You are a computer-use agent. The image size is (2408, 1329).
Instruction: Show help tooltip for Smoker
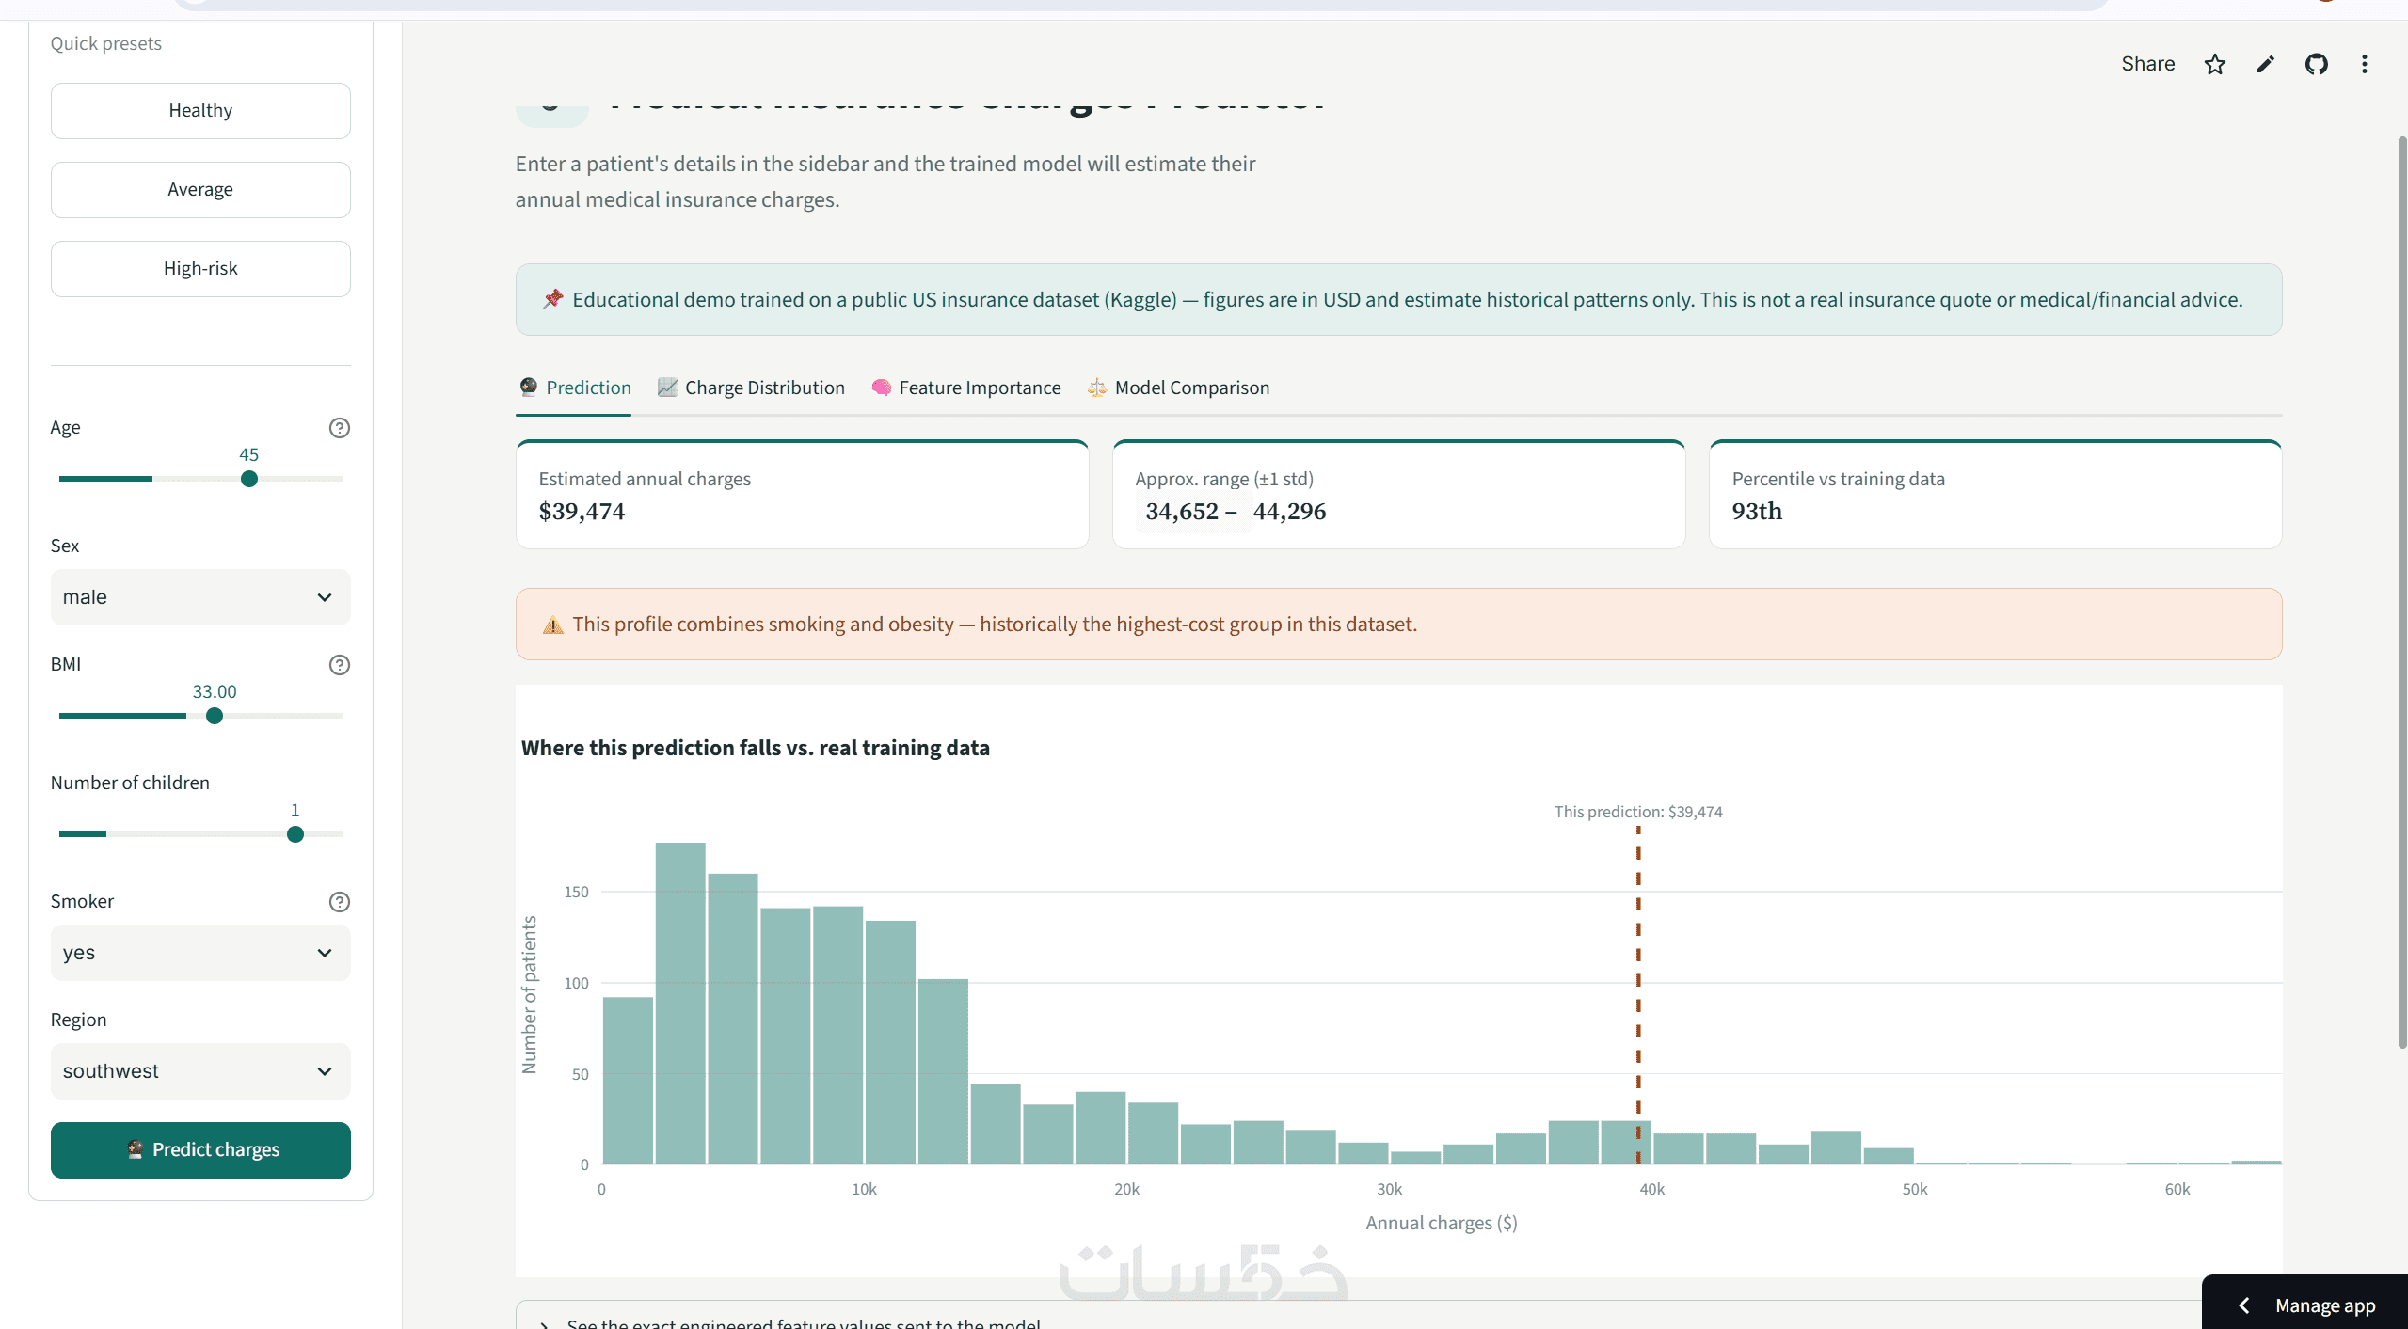click(340, 902)
